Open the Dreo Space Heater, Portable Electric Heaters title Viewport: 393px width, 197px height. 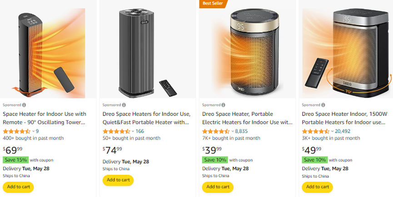click(x=247, y=118)
